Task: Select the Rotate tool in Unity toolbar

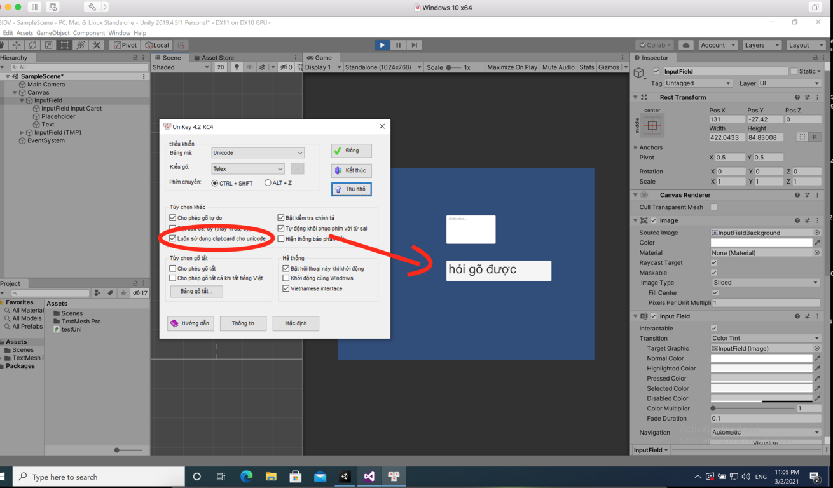Action: point(32,45)
